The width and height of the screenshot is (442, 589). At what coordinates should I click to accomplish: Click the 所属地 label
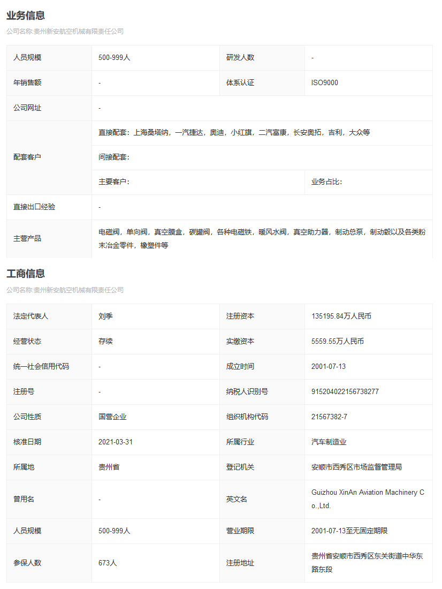click(x=24, y=467)
